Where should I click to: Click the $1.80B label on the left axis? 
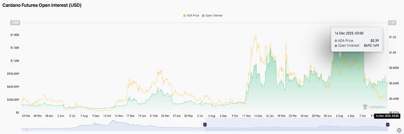[14, 35]
